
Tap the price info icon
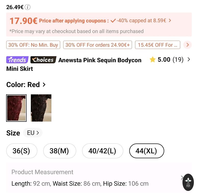point(28,7)
